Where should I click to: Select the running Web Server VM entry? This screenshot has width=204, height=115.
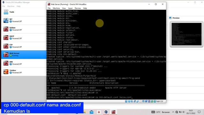pos(24,55)
